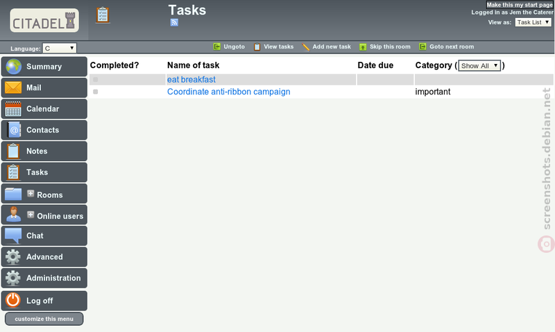Screen dimensions: 555x332
Task: Click the View tasks clipboard icon
Action: (x=257, y=47)
